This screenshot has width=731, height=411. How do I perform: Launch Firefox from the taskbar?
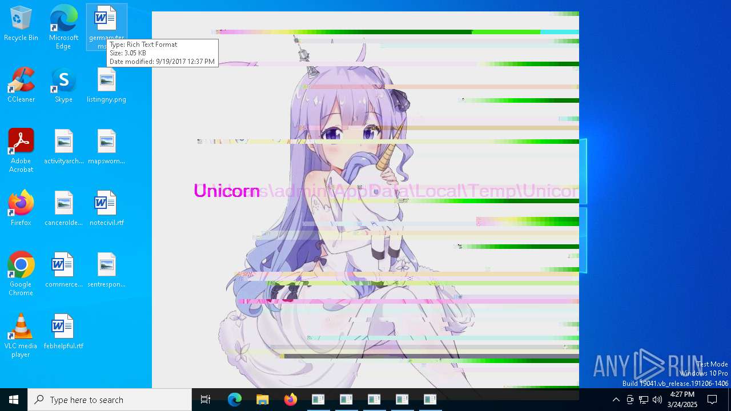click(290, 400)
